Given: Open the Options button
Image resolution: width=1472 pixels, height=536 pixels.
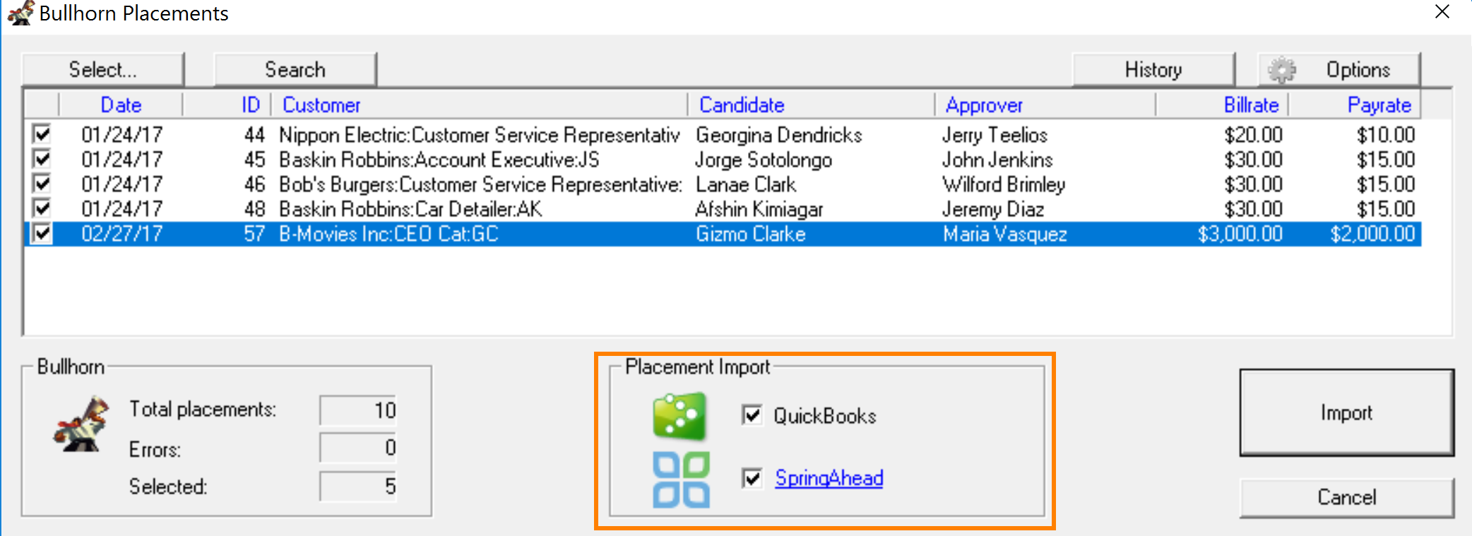Looking at the screenshot, I should pyautogui.click(x=1339, y=69).
